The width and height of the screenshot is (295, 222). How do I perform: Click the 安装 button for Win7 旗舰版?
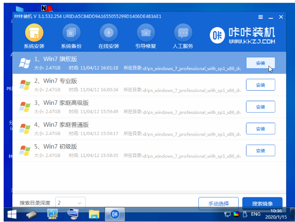point(260,63)
